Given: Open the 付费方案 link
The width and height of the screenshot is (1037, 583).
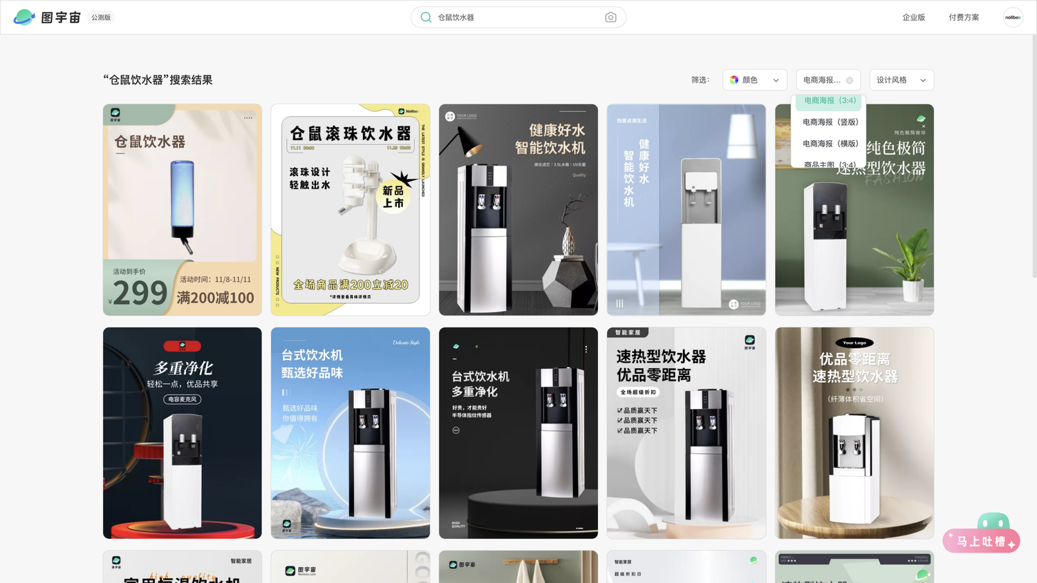Looking at the screenshot, I should (964, 17).
